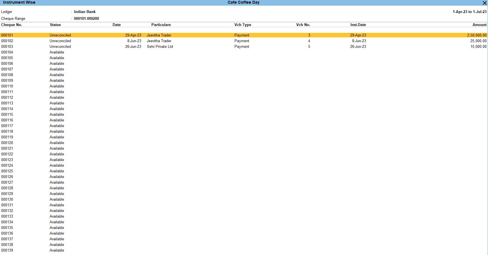Click the Date column header
This screenshot has height=255, width=488.
point(117,25)
